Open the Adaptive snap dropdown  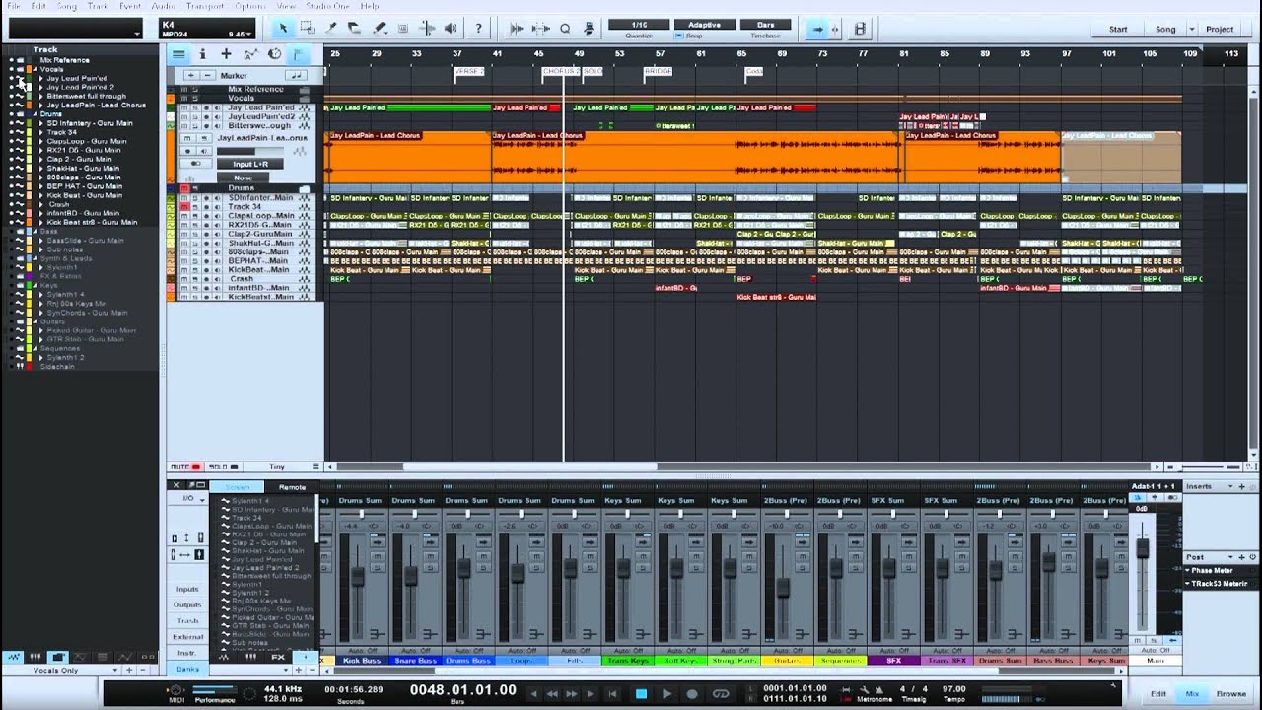point(704,25)
